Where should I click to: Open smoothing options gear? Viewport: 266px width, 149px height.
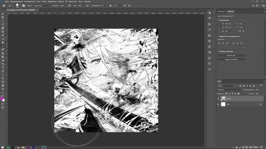click(x=111, y=5)
